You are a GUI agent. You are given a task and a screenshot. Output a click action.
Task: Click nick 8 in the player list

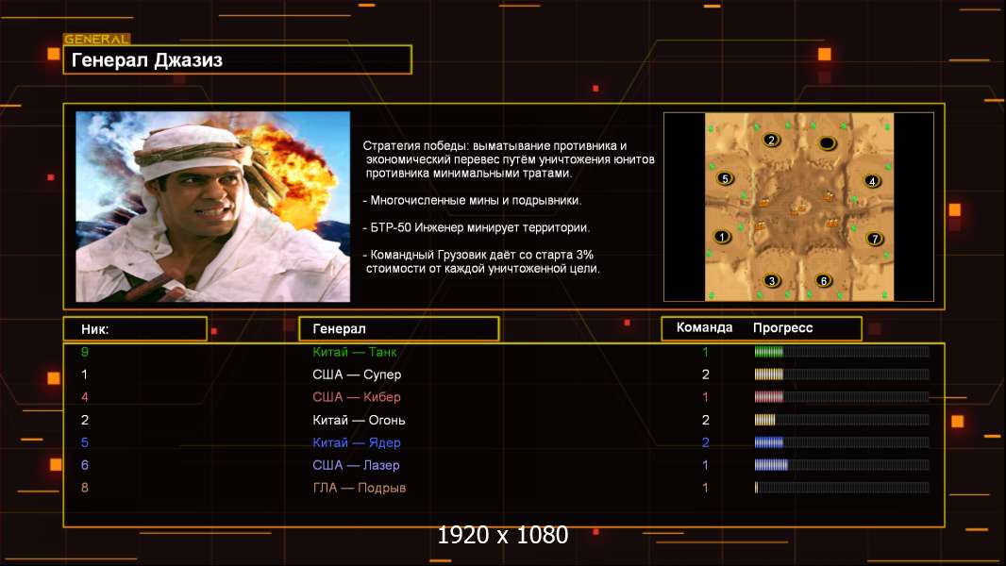click(x=85, y=488)
